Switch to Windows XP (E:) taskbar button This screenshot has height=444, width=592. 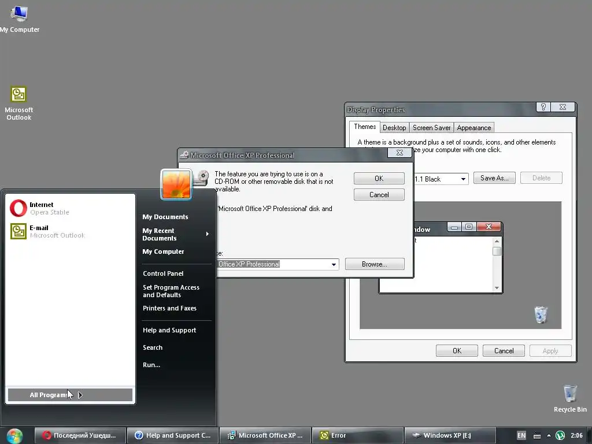pyautogui.click(x=450, y=435)
